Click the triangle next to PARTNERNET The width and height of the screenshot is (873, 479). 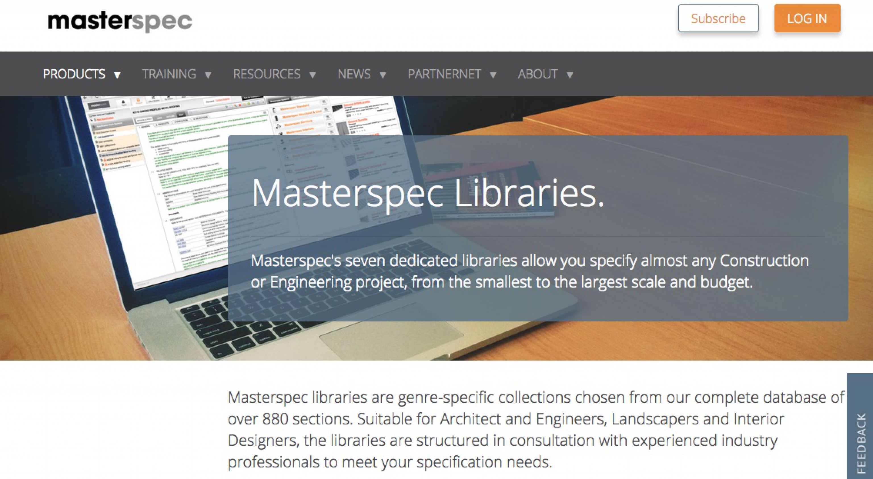[x=493, y=75]
